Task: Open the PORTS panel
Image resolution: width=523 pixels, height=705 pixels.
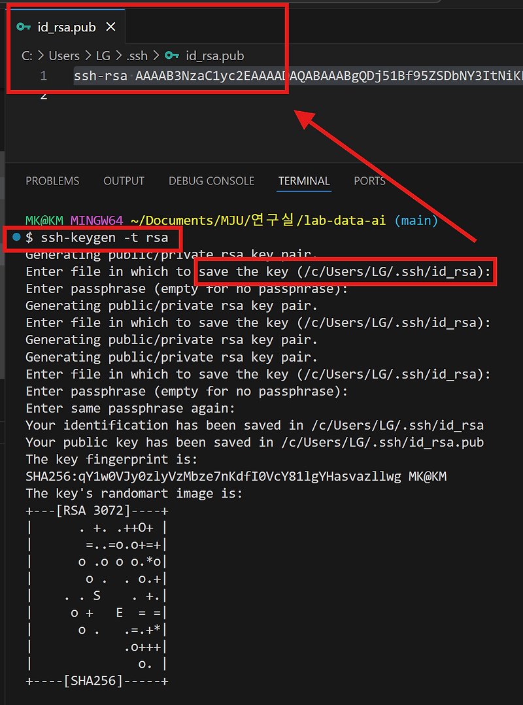Action: pyautogui.click(x=369, y=181)
